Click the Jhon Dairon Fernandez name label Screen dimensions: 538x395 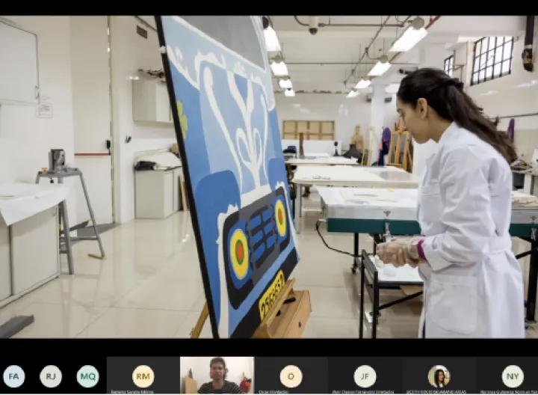[x=365, y=391]
